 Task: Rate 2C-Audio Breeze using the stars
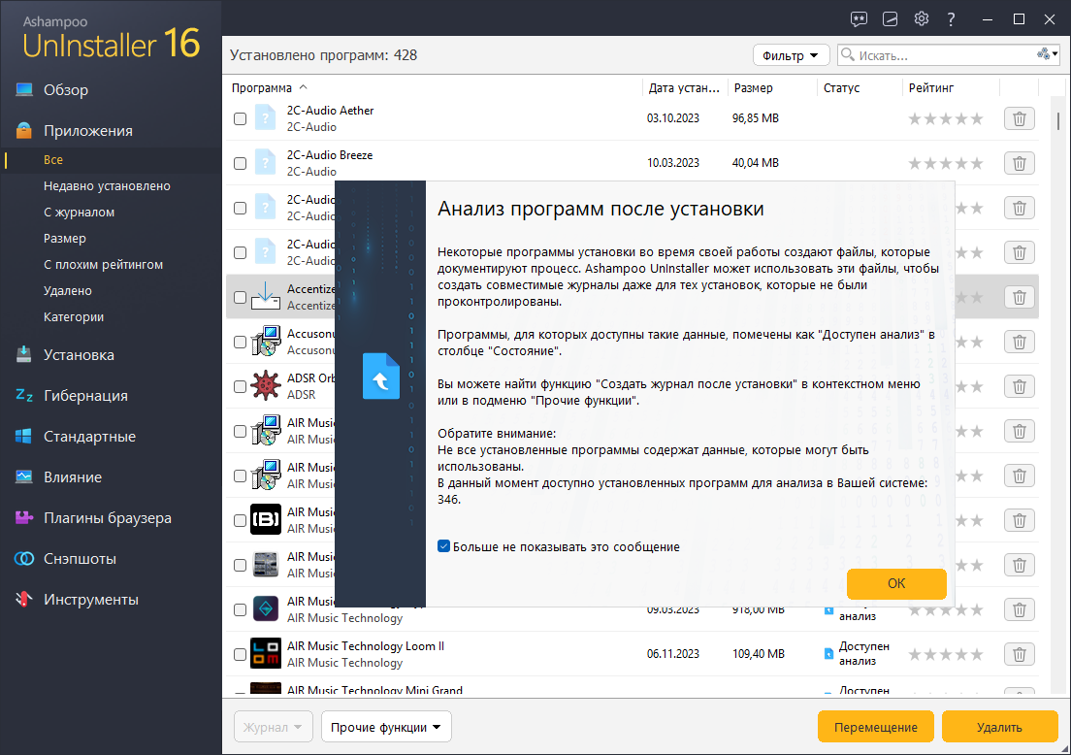click(945, 163)
